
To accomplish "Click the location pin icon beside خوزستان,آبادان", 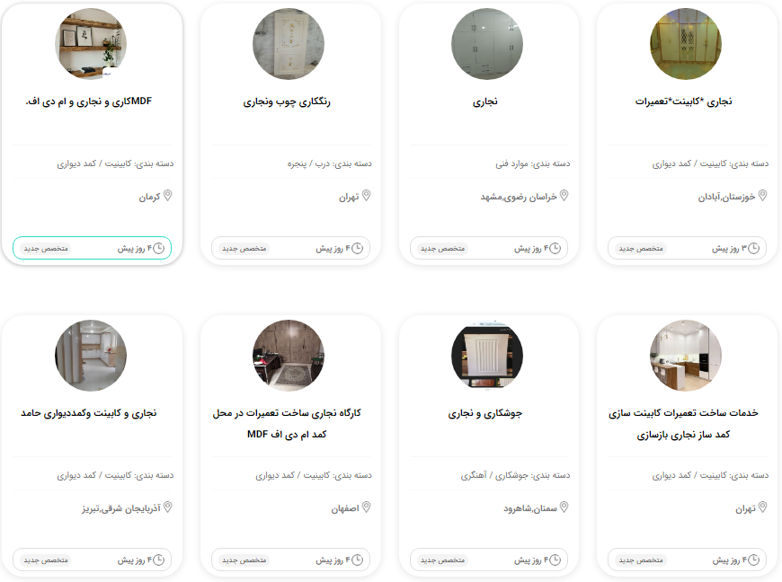I will [762, 196].
